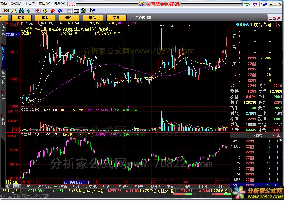The image size is (285, 201).
Task: Click the red circular info icon
Action: pyautogui.click(x=53, y=11)
